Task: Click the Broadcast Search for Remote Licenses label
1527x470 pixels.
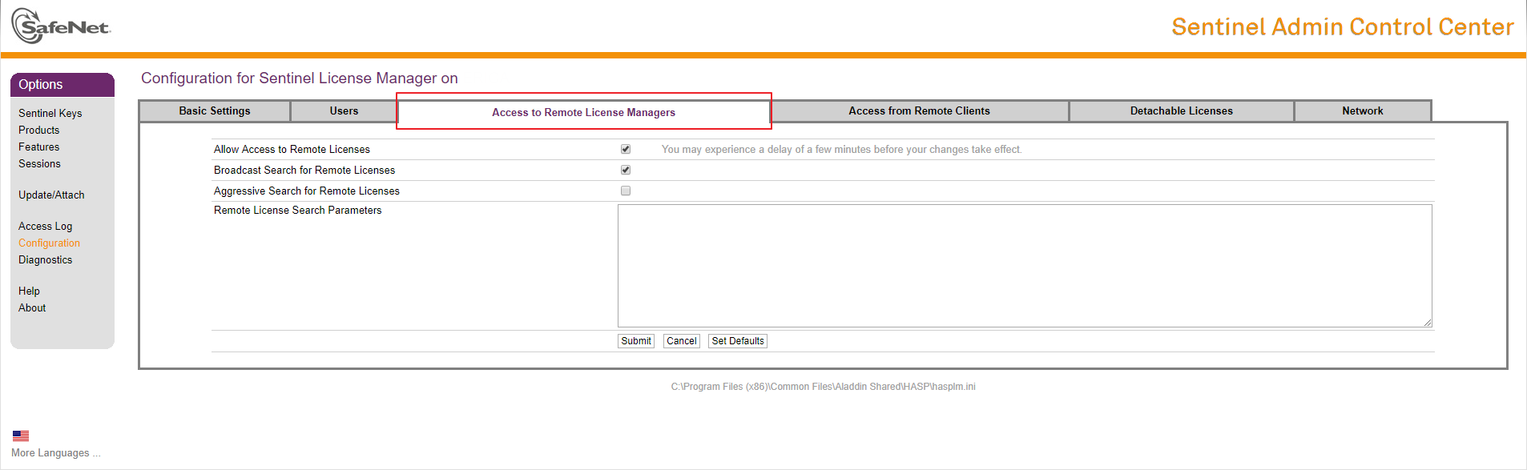Action: (304, 171)
